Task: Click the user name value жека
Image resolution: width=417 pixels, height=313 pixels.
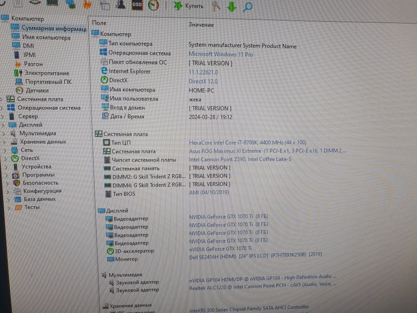Action: (x=195, y=99)
